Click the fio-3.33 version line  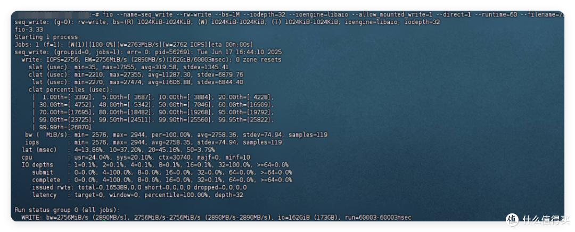pyautogui.click(x=29, y=29)
